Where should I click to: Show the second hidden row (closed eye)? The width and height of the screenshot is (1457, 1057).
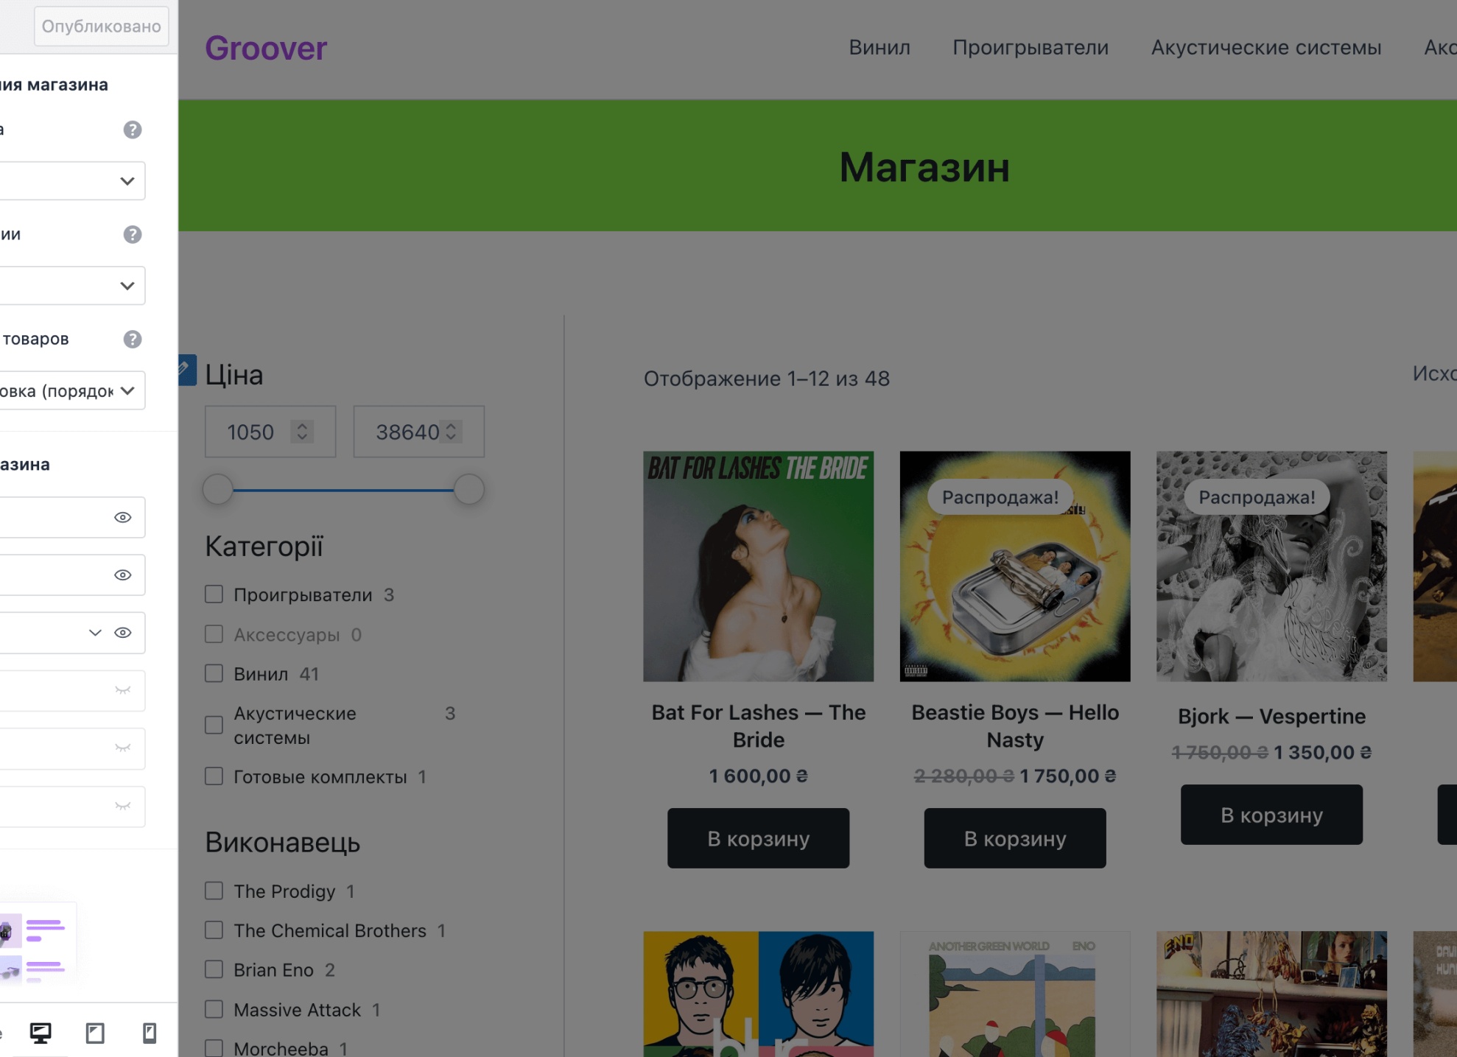pyautogui.click(x=123, y=748)
